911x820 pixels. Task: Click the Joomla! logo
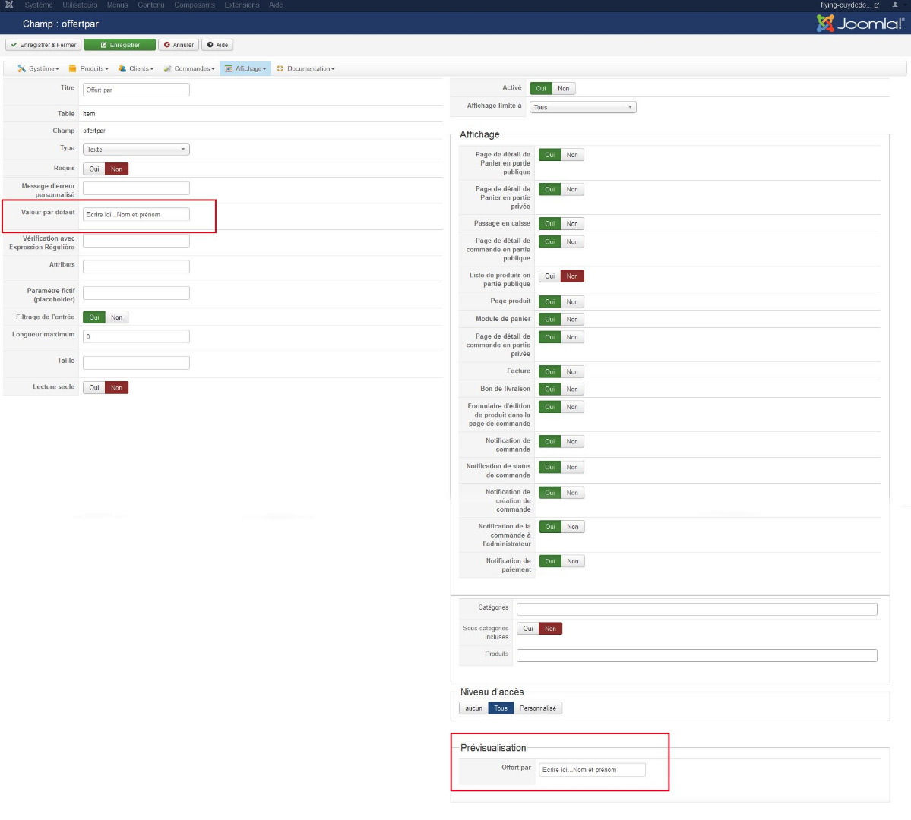(860, 24)
